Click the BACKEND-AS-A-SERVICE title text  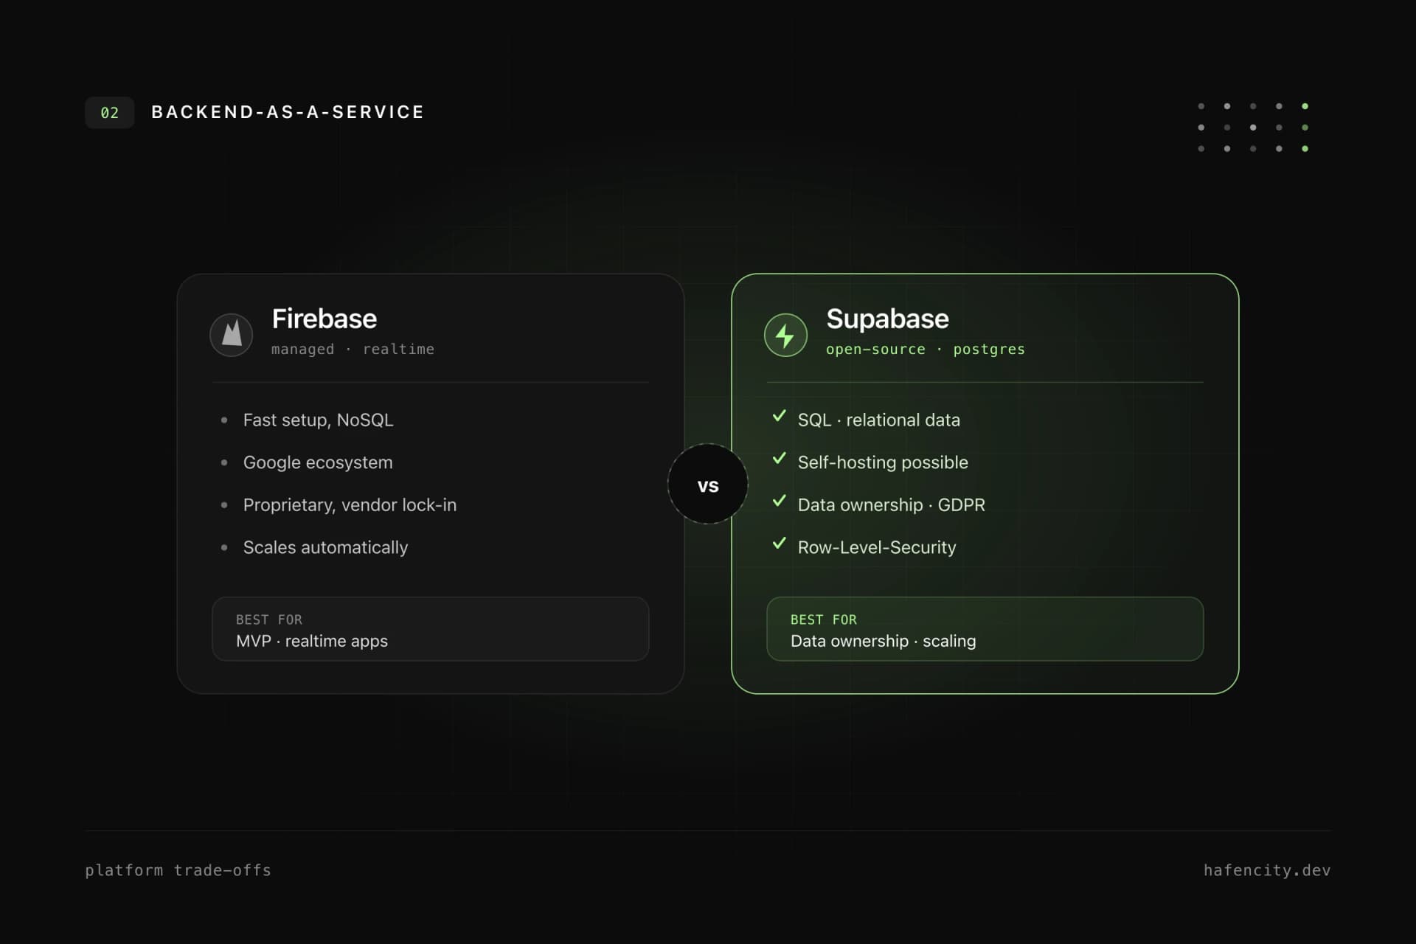click(x=288, y=112)
